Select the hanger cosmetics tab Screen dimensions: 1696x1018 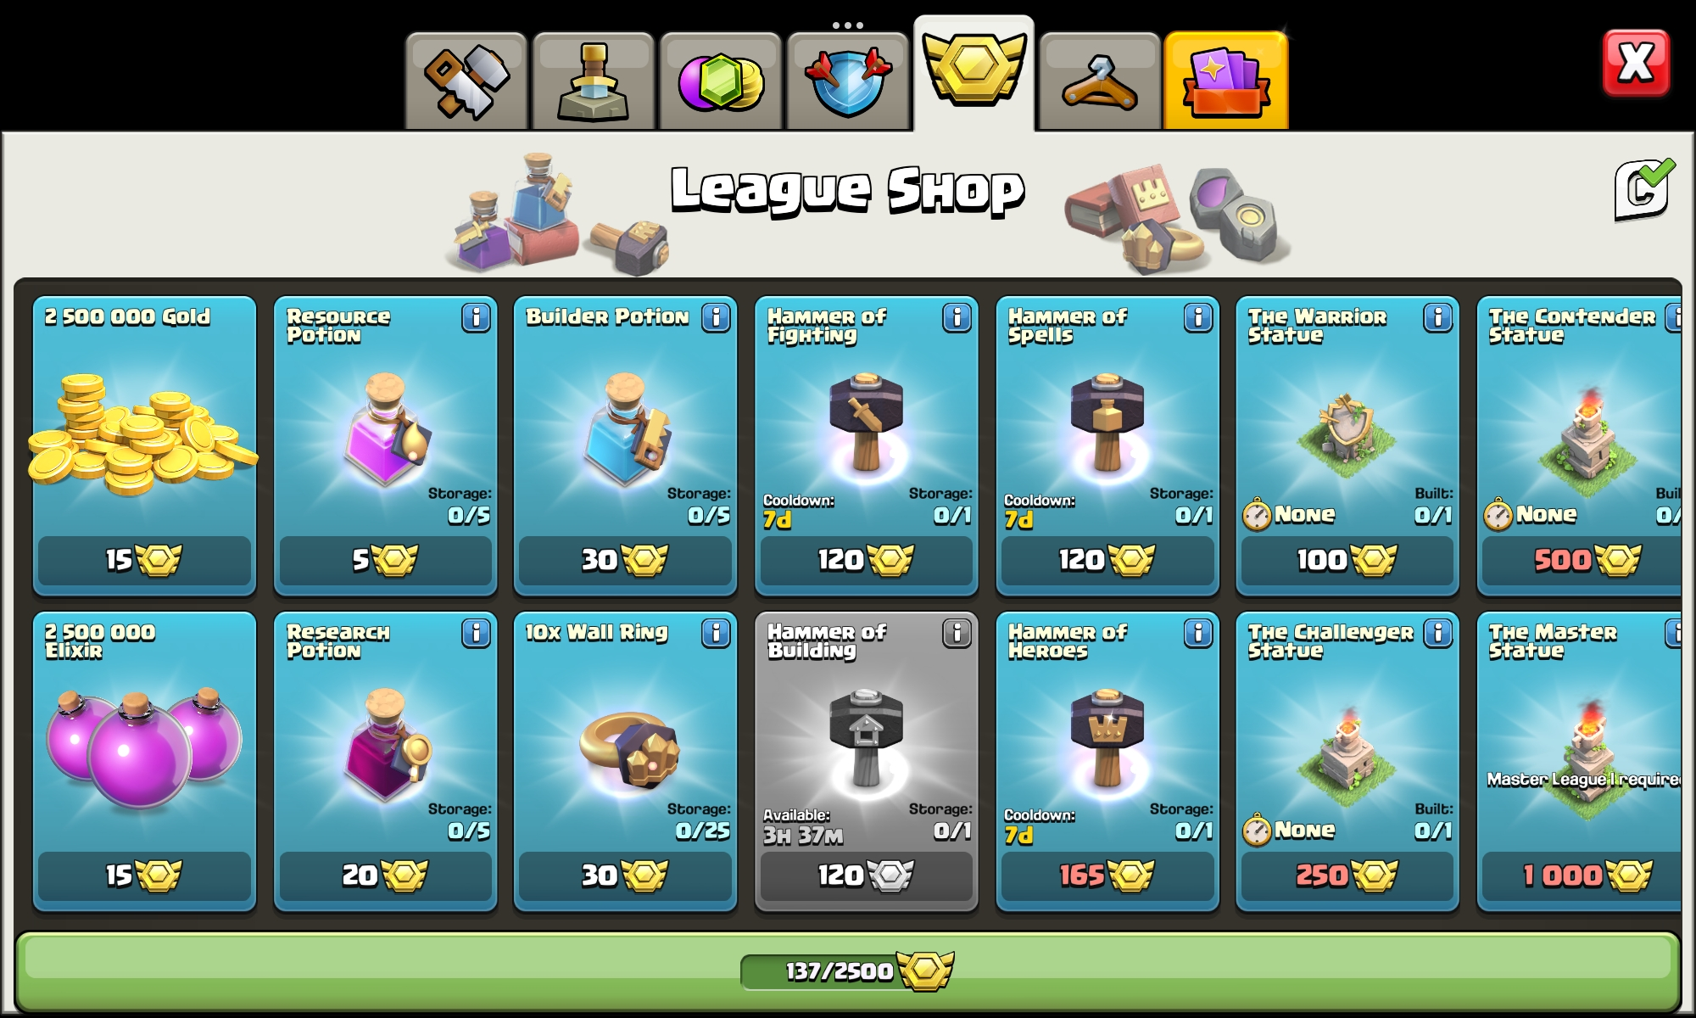click(x=1100, y=82)
